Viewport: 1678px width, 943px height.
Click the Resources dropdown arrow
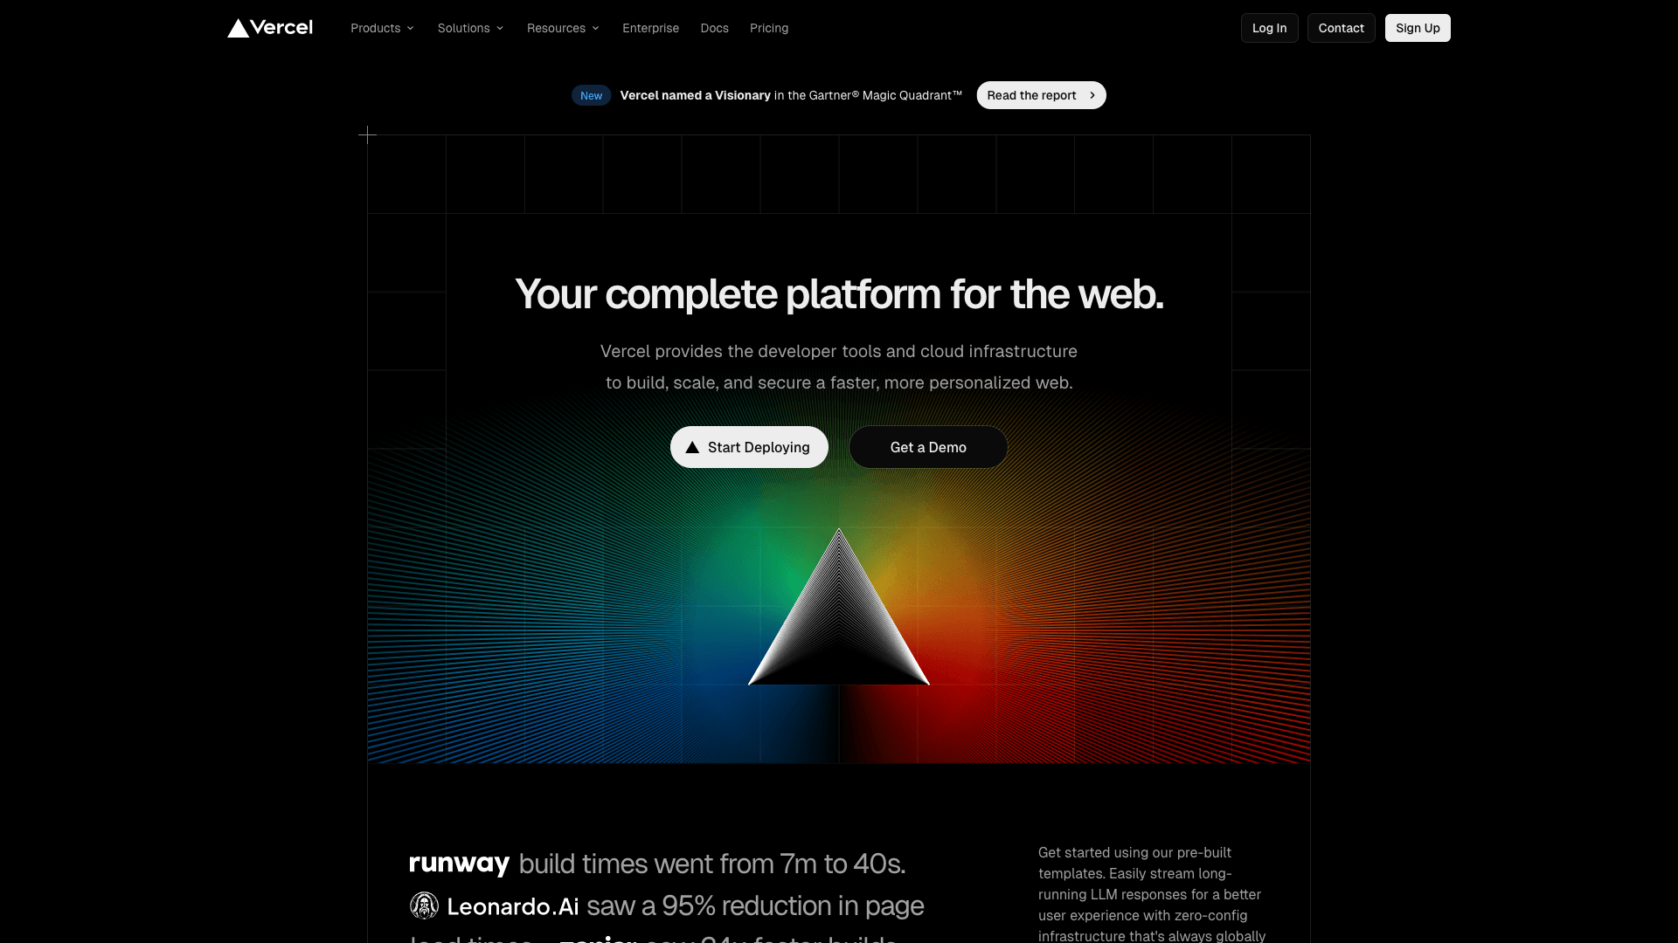(x=594, y=28)
